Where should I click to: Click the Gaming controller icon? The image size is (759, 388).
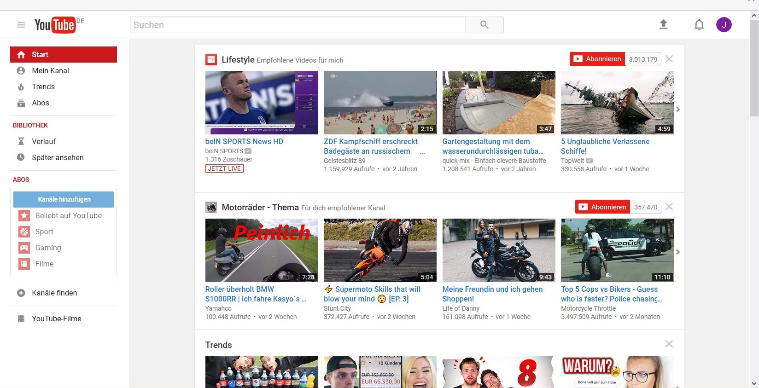(x=24, y=248)
